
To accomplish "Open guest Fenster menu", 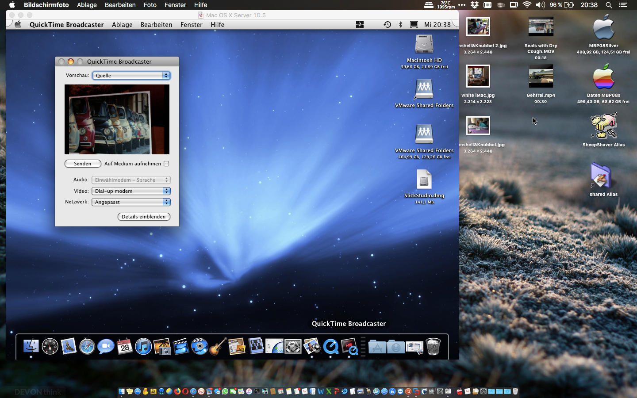I will coord(191,25).
